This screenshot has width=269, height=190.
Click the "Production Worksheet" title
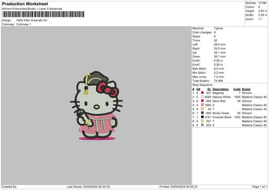pyautogui.click(x=25, y=4)
